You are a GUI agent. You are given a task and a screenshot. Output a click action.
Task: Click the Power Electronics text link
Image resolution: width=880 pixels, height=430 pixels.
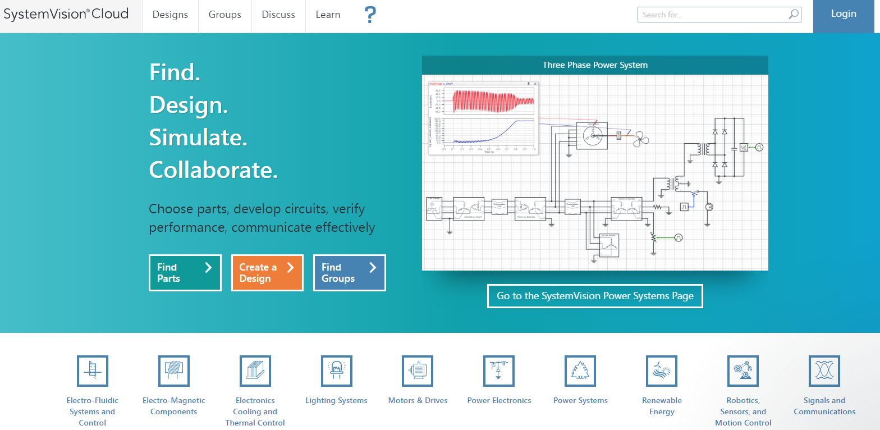pos(499,400)
